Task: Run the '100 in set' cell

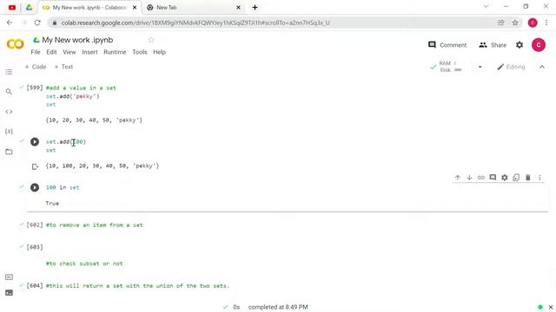Action: point(35,187)
